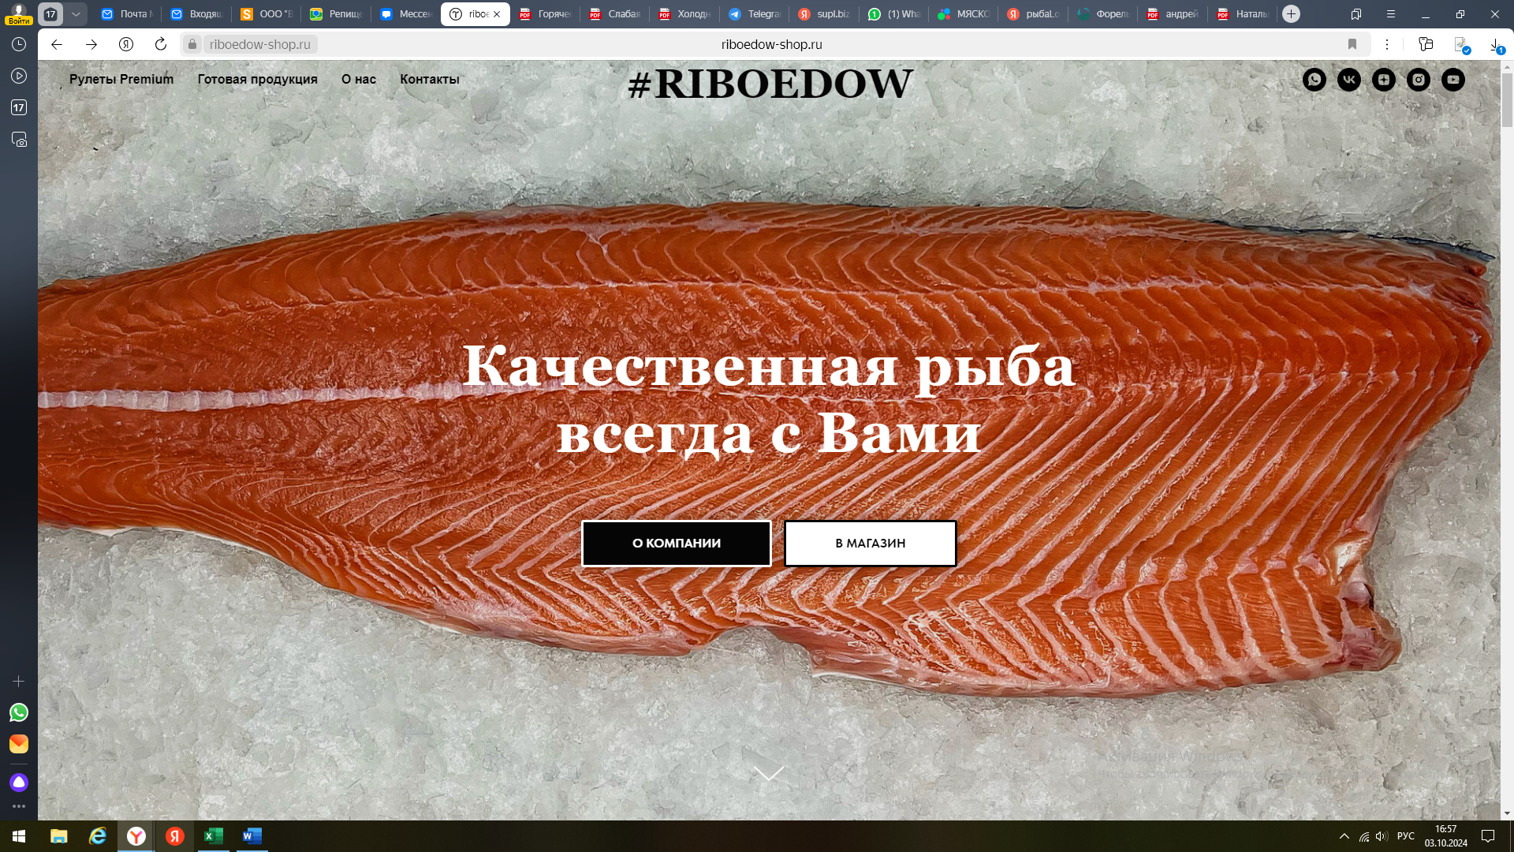Open File Explorer from the taskbar

click(x=59, y=836)
